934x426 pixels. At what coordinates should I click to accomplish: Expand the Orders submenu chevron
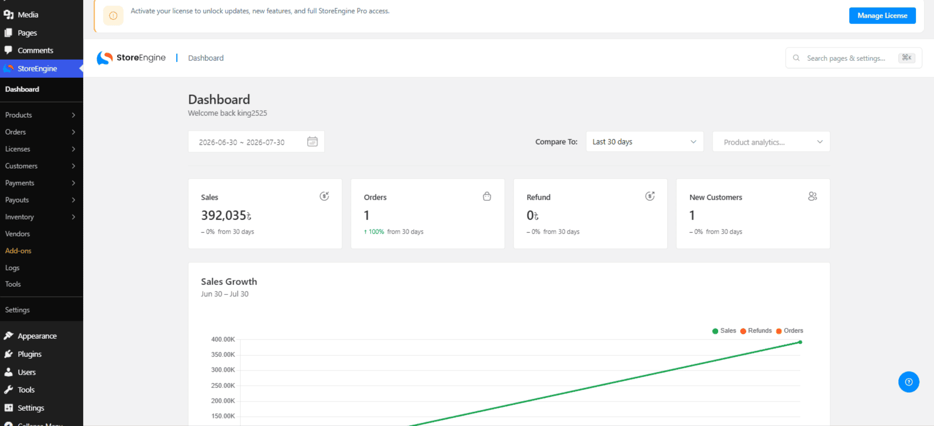pyautogui.click(x=73, y=132)
